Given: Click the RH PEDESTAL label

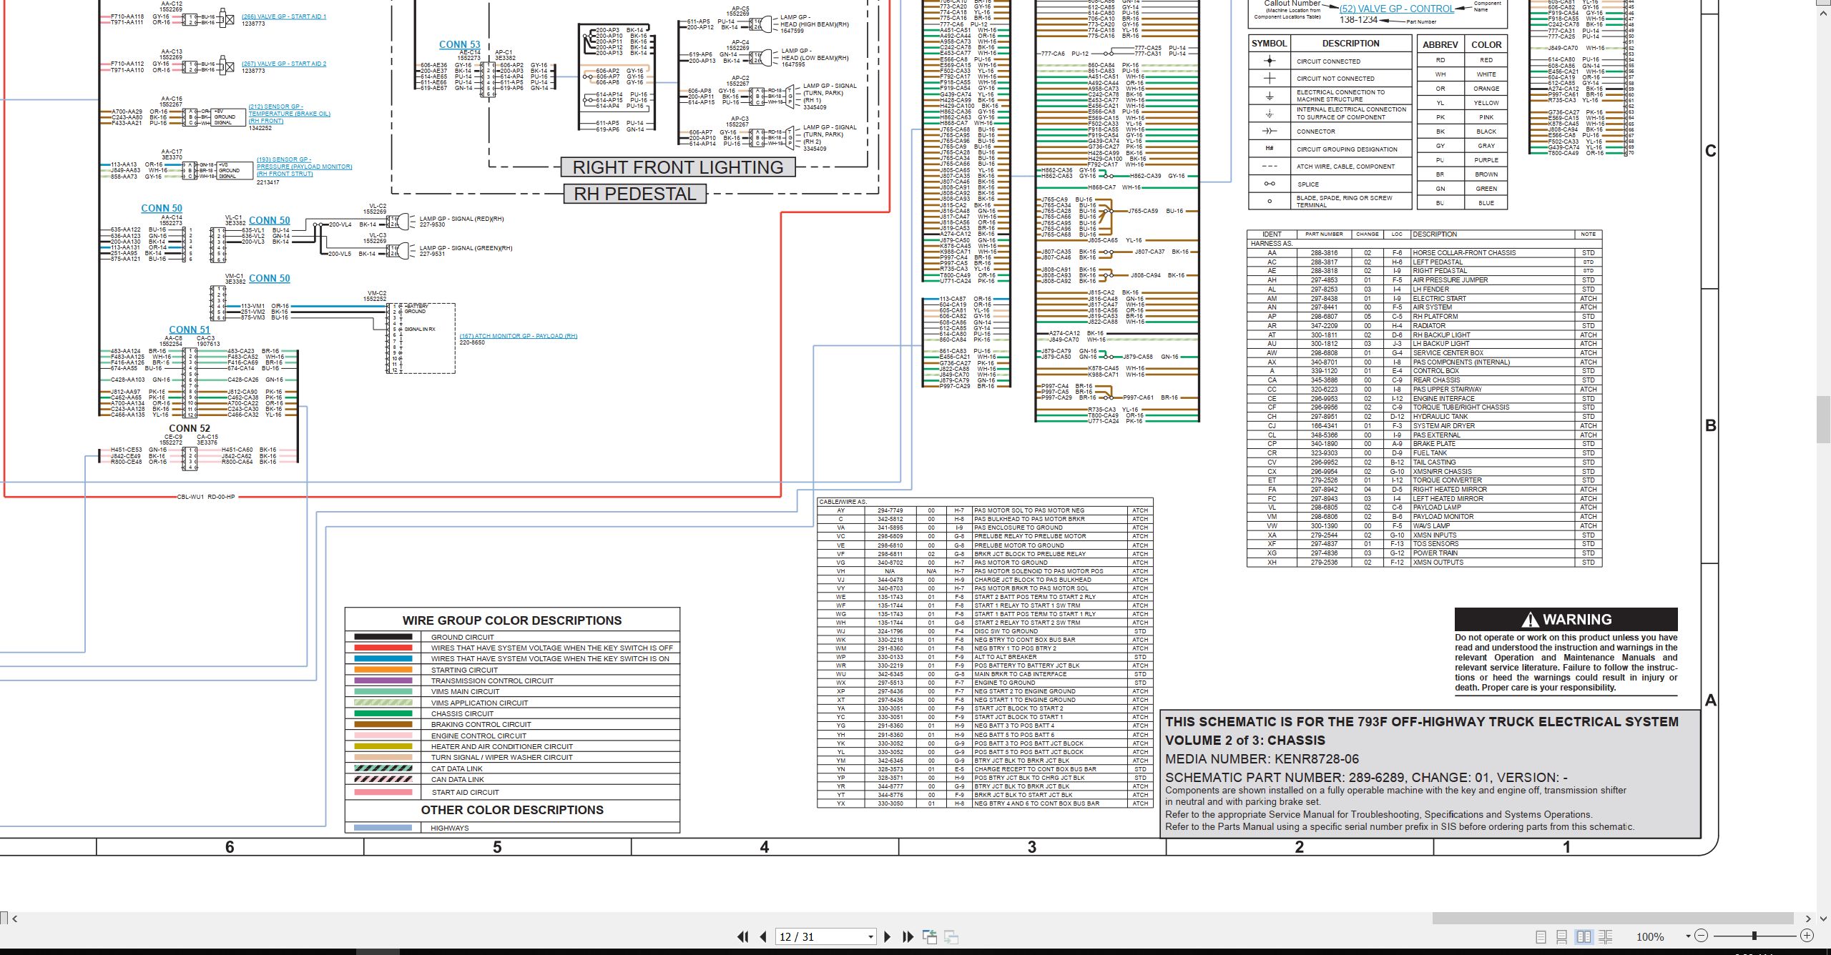Looking at the screenshot, I should (635, 194).
